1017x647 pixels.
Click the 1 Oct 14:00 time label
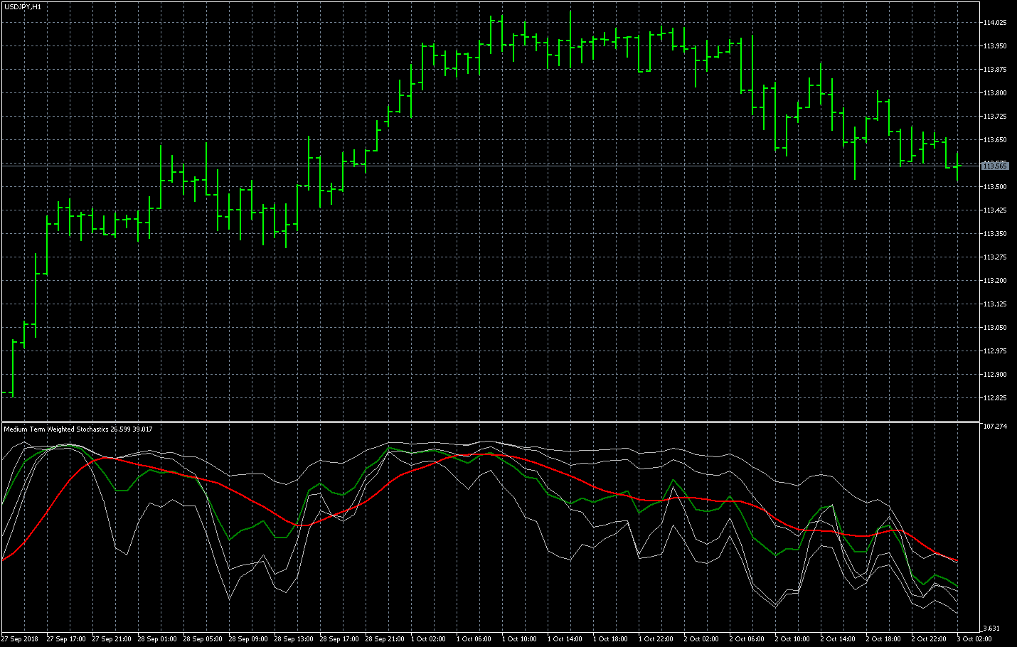coord(566,639)
